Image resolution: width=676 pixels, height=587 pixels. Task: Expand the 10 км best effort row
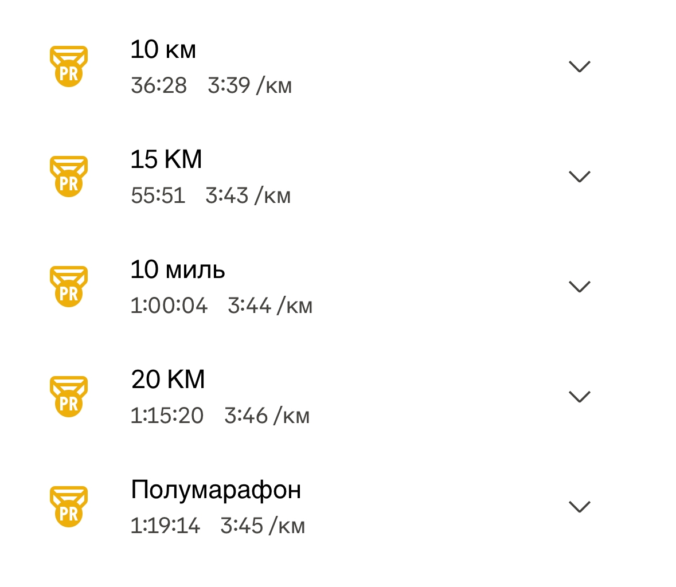[x=579, y=66]
